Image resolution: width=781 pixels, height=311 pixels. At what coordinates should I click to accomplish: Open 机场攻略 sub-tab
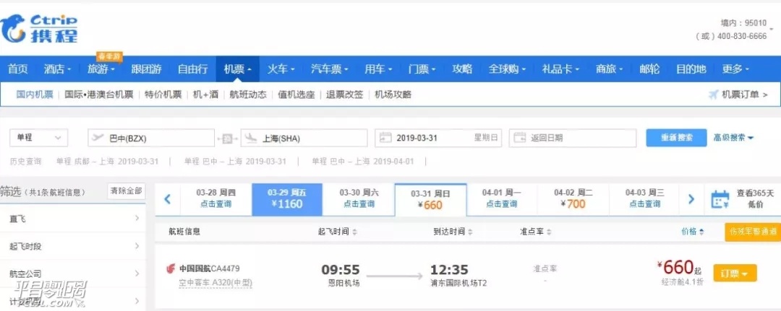[x=393, y=95]
